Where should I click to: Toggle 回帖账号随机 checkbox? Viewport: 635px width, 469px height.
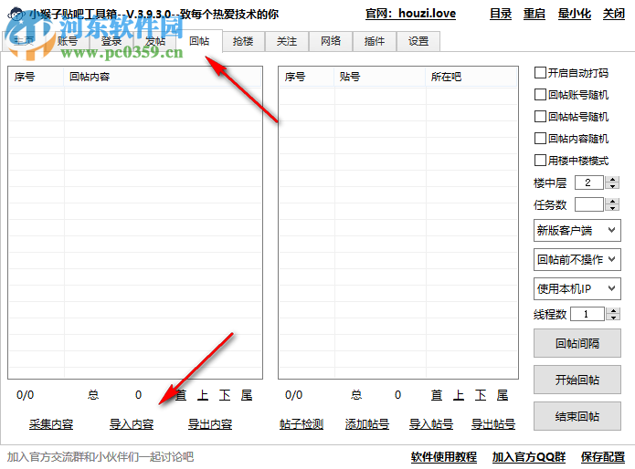540,95
